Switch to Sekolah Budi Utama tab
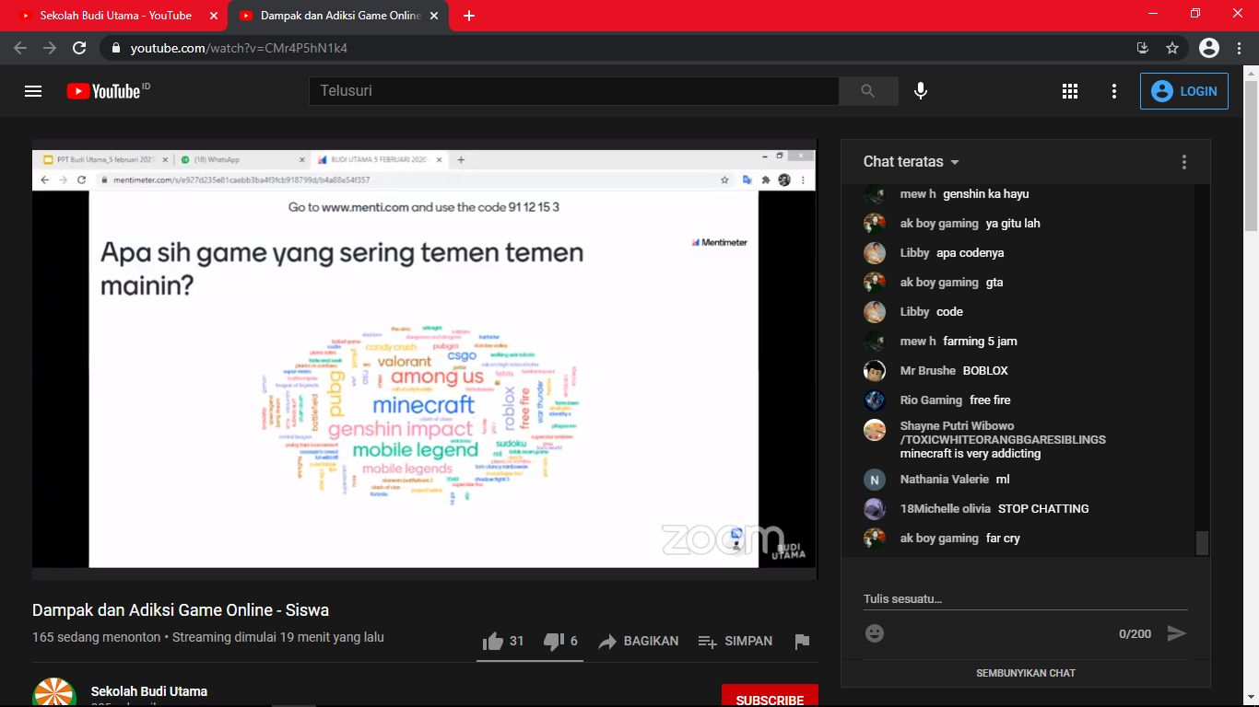 [115, 16]
